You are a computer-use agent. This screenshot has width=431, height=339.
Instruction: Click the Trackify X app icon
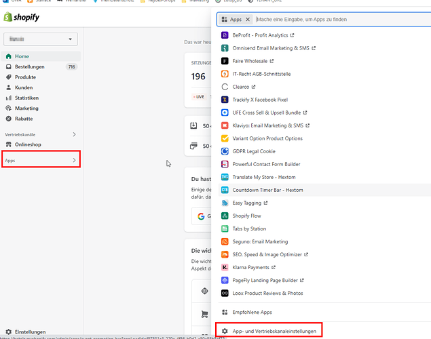(x=225, y=100)
